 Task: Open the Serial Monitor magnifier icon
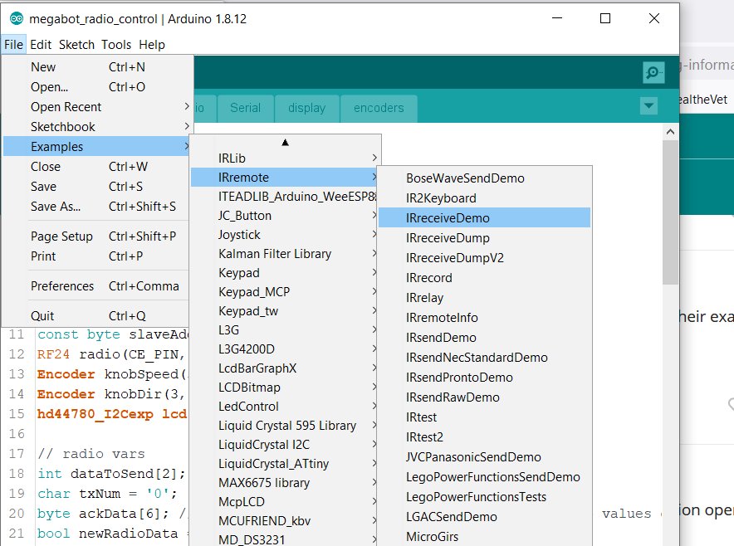tap(653, 73)
